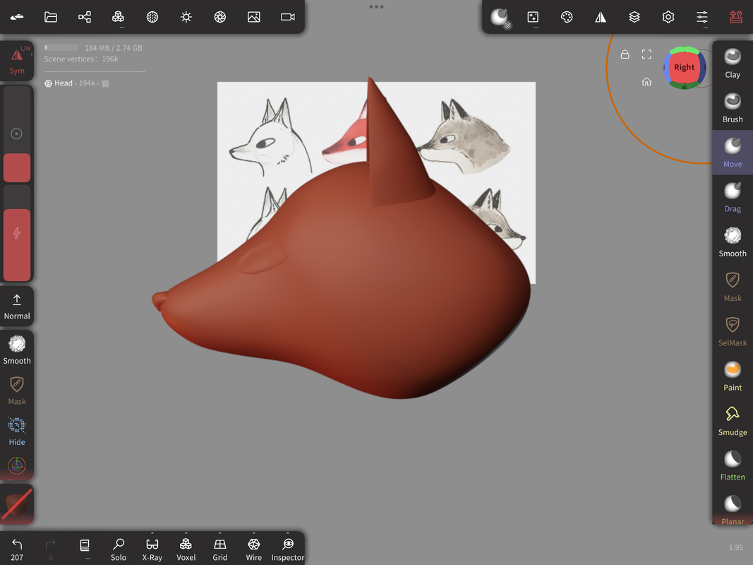753x565 pixels.
Task: Select the Paint tool
Action: pyautogui.click(x=733, y=376)
